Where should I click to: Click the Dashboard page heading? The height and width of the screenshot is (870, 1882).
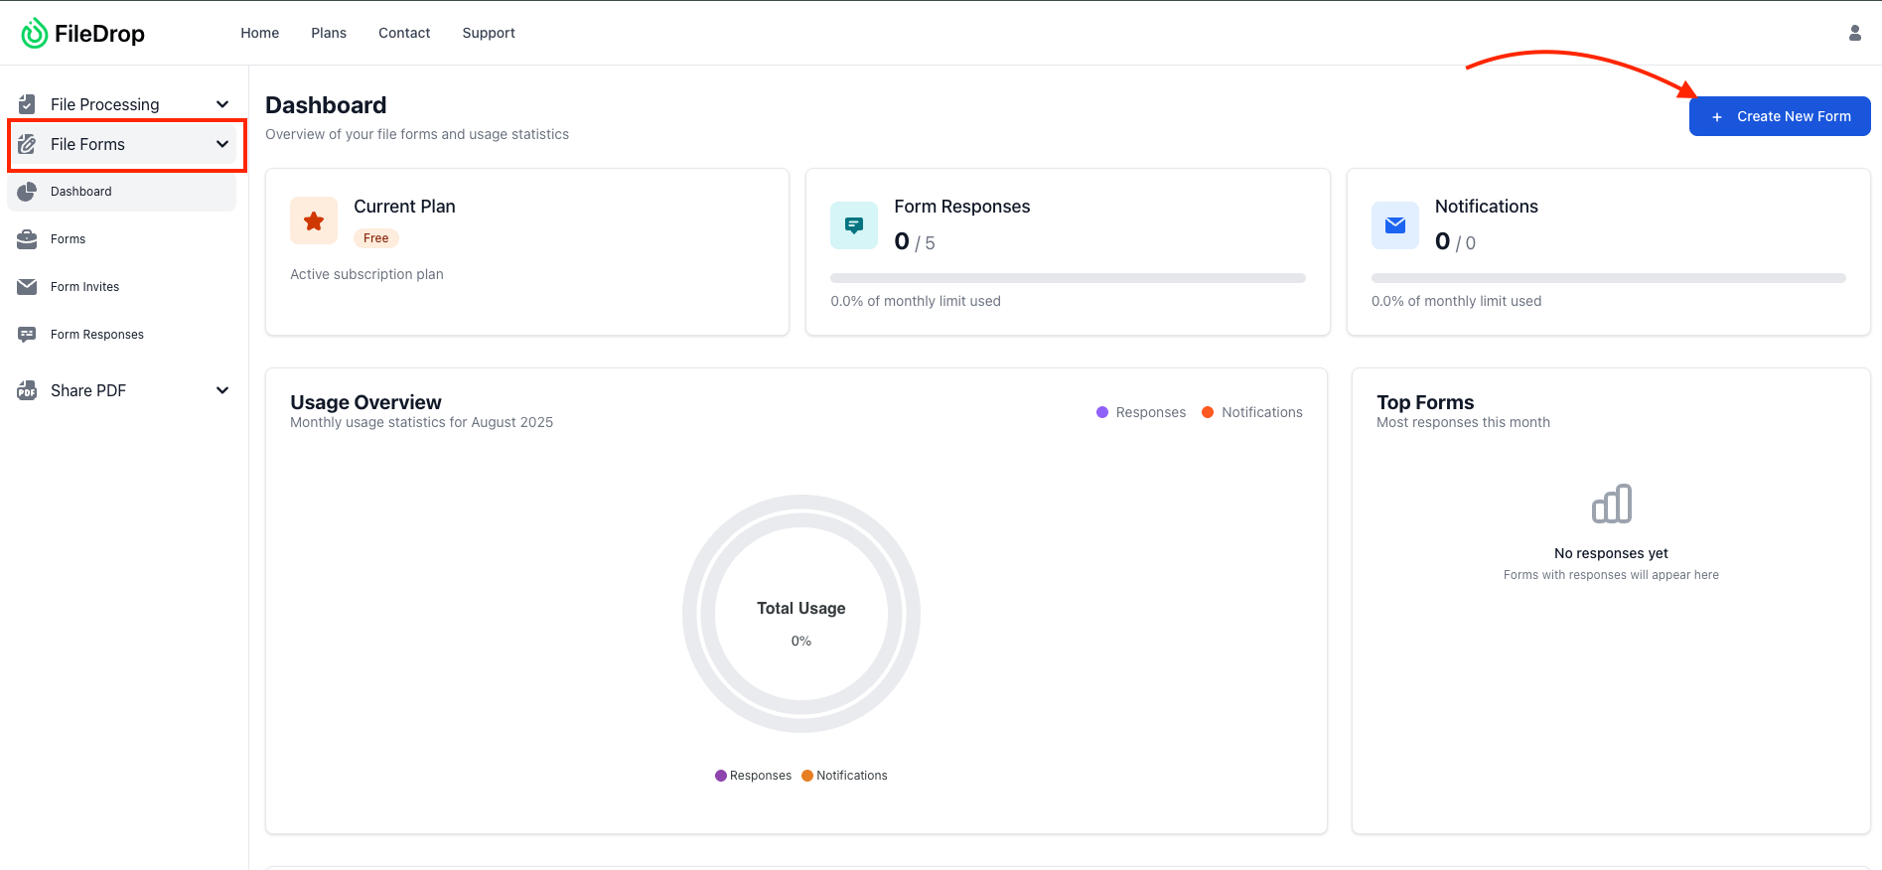326,105
